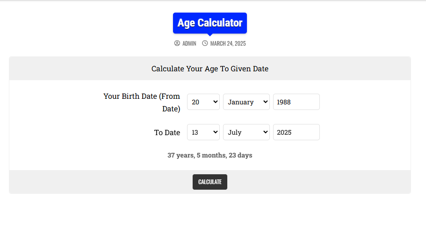Open the To Date month dropdown showing July
The image size is (426, 226).
[246, 132]
